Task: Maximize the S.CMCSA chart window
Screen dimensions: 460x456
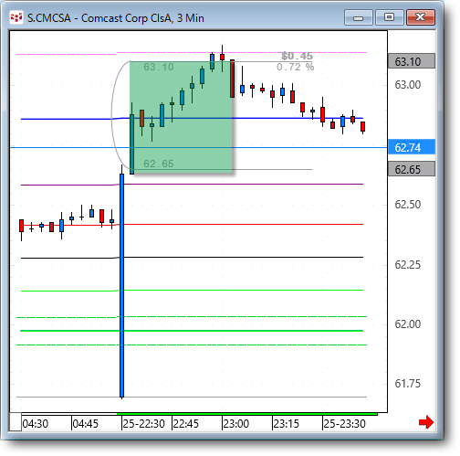Action: (389, 17)
